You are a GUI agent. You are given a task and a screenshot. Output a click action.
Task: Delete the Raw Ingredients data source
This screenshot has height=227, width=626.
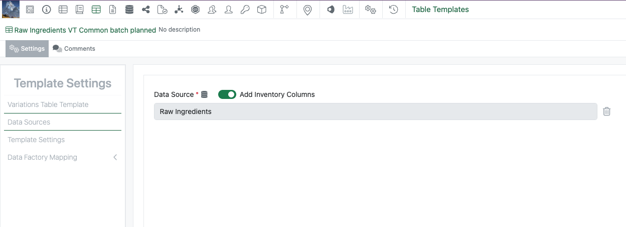click(606, 111)
